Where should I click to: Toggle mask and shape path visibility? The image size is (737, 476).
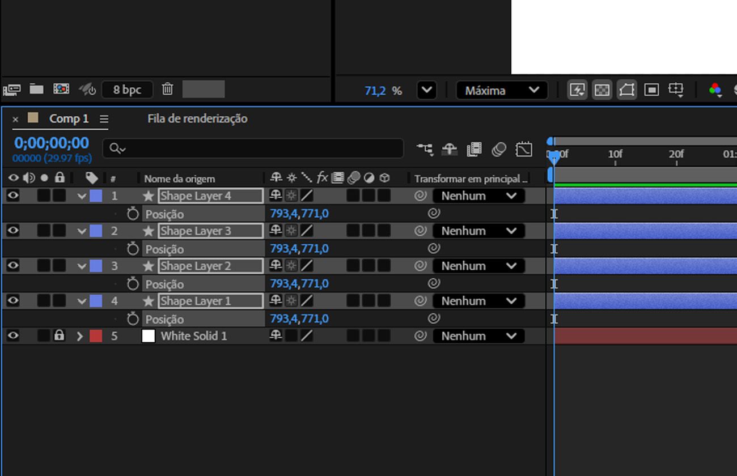point(626,90)
